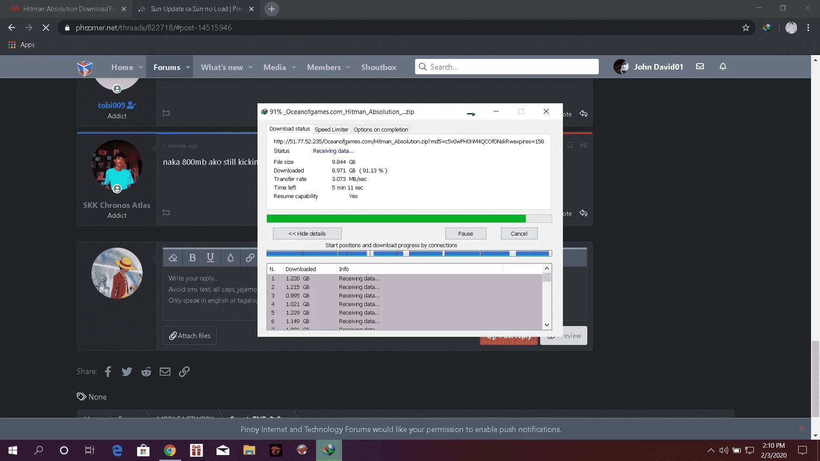Switch to the Speed Limiter tab
Viewport: 820px width, 461px height.
coord(331,130)
